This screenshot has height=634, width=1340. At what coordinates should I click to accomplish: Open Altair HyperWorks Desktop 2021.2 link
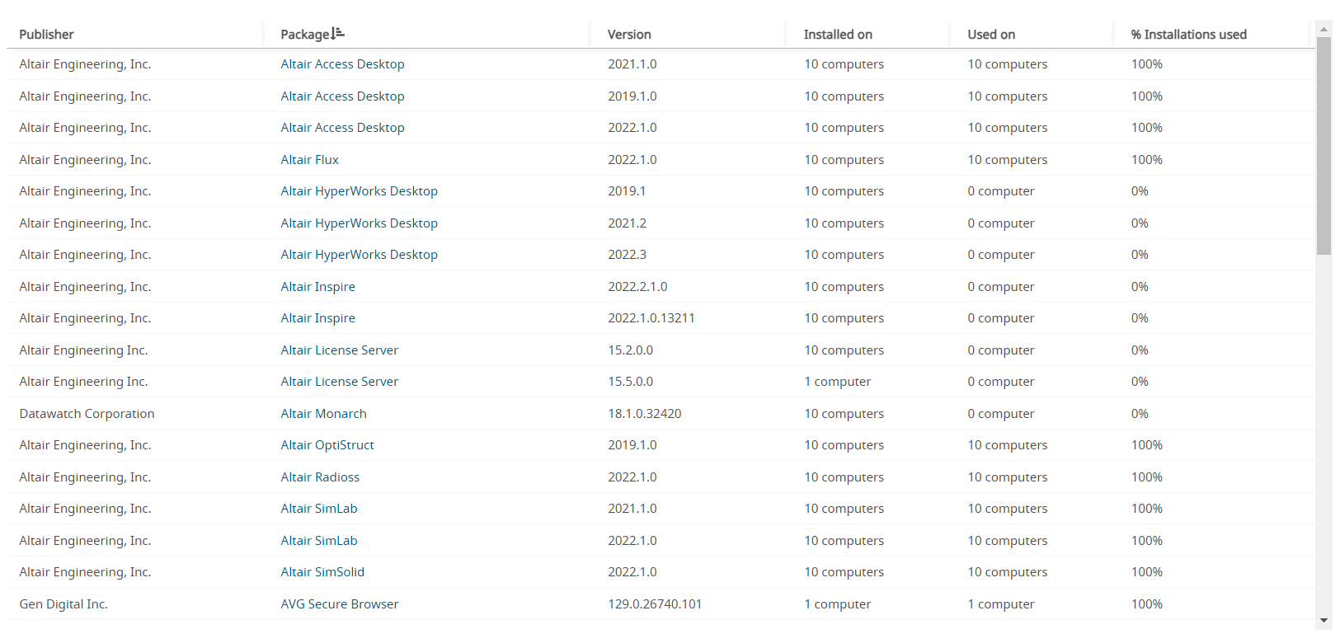click(x=359, y=223)
